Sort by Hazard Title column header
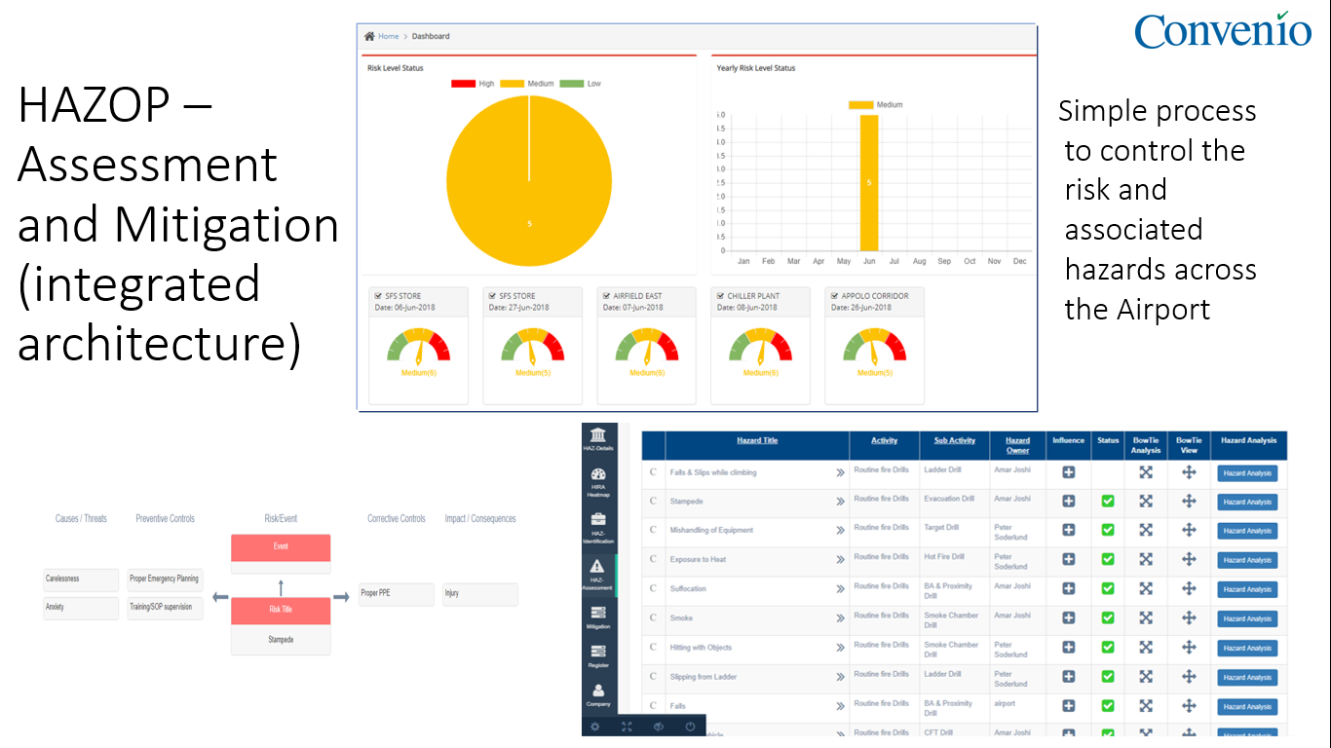Viewport: 1331px width, 748px height. (757, 440)
